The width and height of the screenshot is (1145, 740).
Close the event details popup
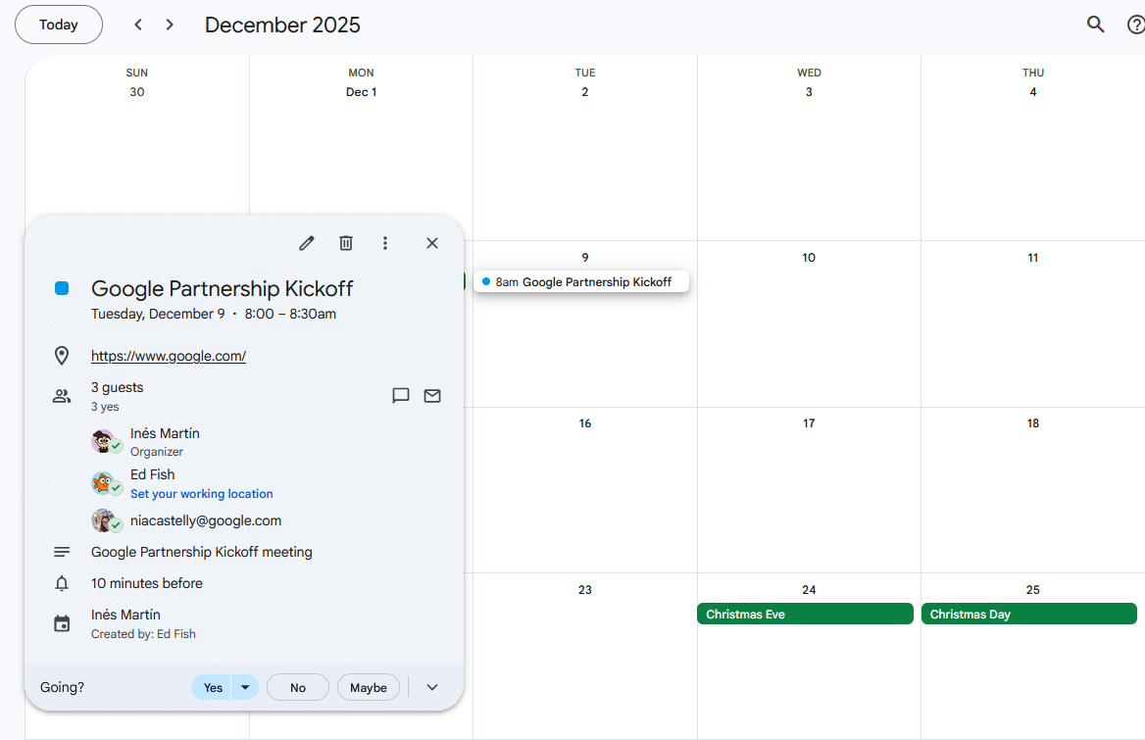point(432,243)
